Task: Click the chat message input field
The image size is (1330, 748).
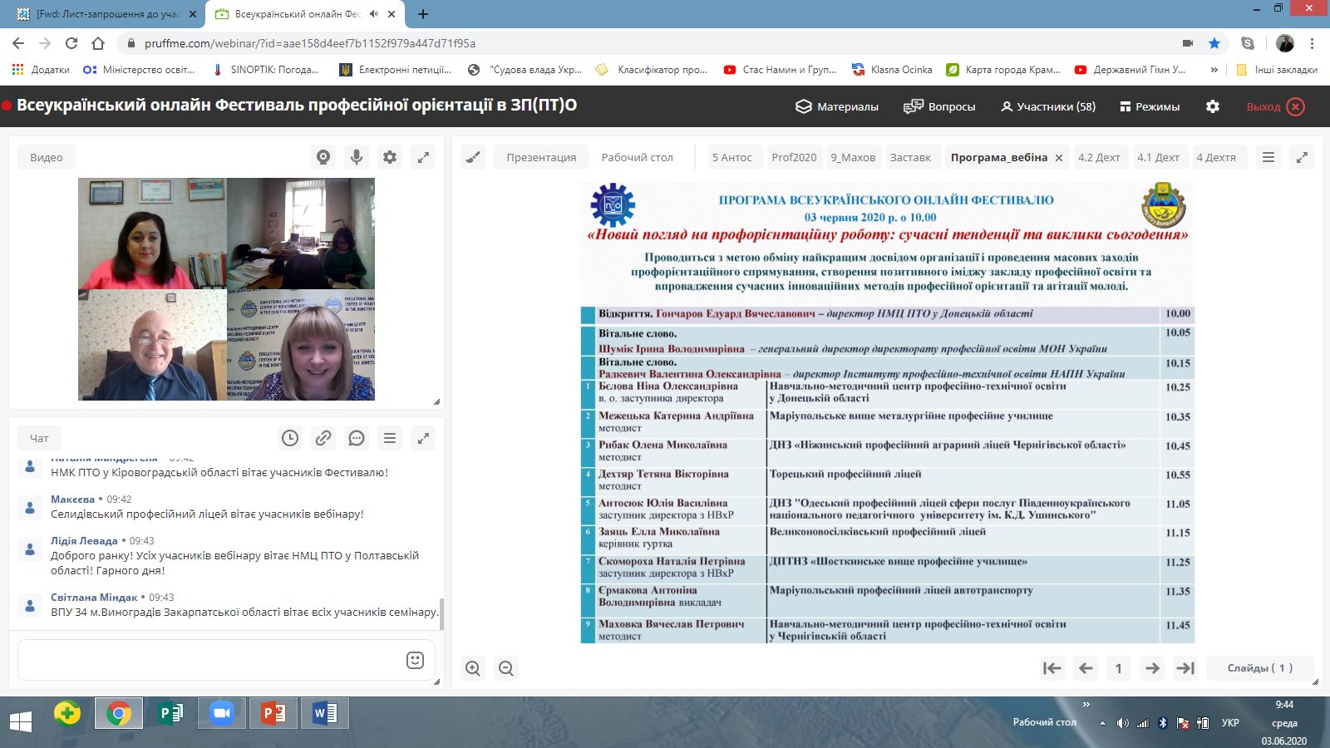Action: coord(208,660)
